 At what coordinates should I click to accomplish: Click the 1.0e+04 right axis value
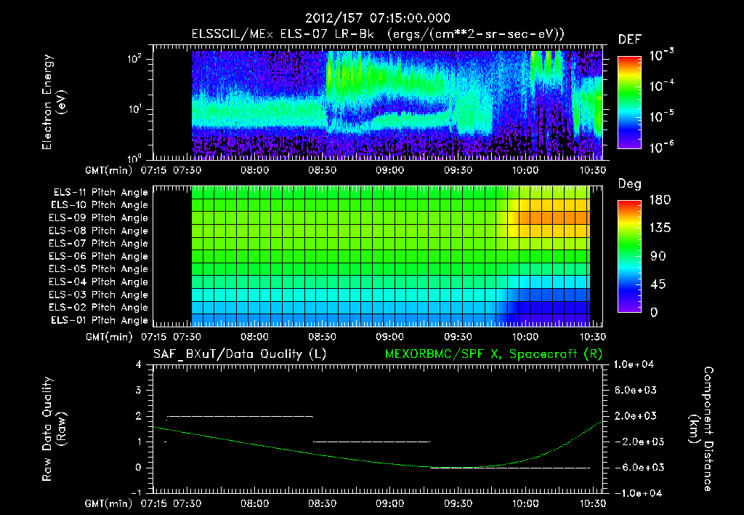pos(634,365)
